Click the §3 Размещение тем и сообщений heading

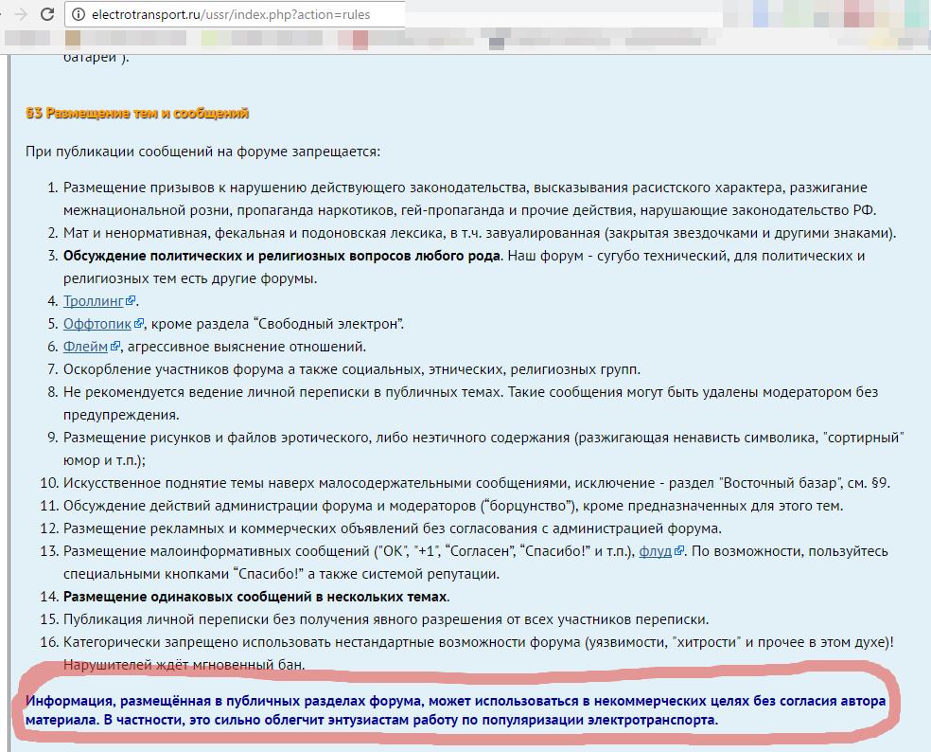coord(137,114)
